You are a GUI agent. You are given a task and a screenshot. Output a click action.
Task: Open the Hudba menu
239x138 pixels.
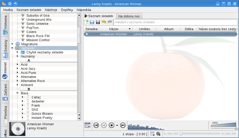(8, 10)
